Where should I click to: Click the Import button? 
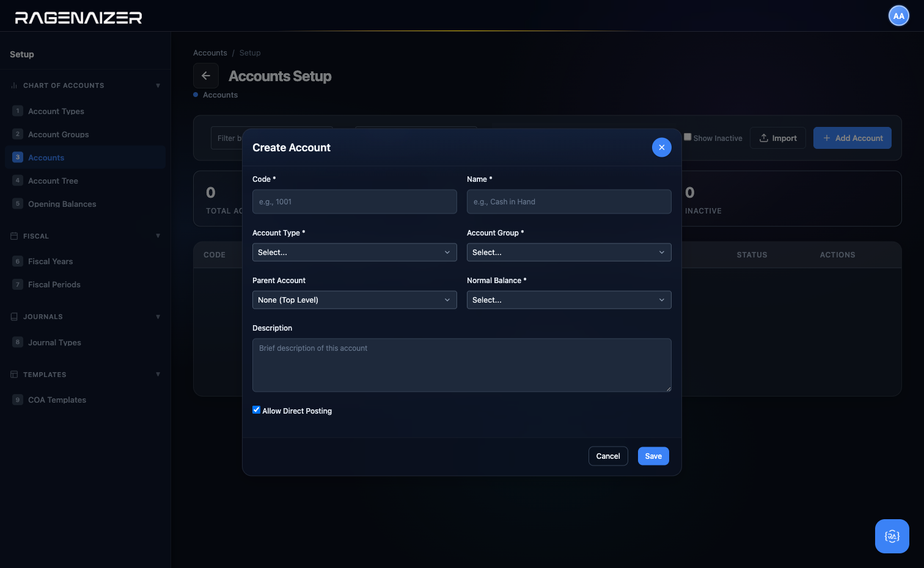[x=778, y=138]
